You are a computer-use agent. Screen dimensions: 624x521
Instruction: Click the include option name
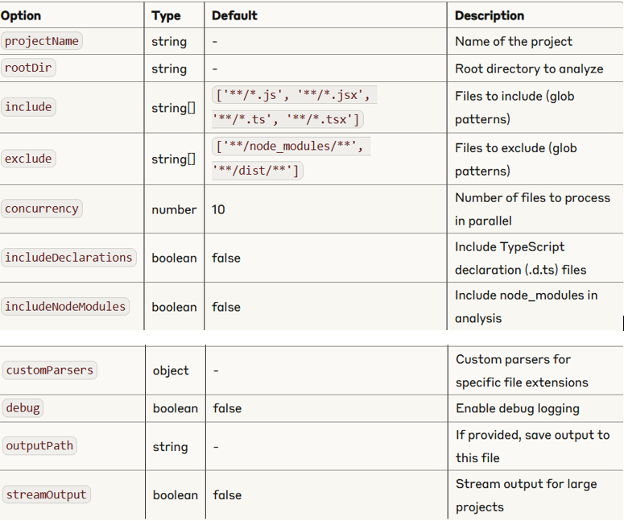[28, 107]
